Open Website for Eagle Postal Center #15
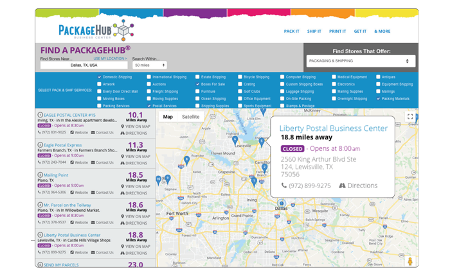This screenshot has height=276, width=450. (x=79, y=132)
